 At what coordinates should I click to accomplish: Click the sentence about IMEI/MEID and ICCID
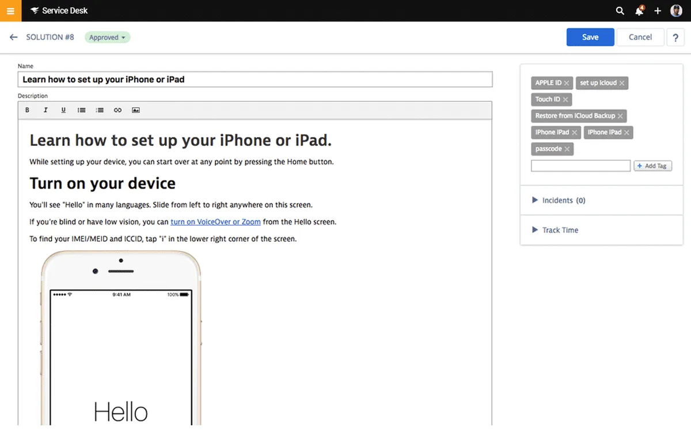point(163,238)
